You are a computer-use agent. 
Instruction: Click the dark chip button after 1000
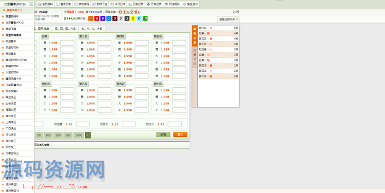click(x=88, y=136)
